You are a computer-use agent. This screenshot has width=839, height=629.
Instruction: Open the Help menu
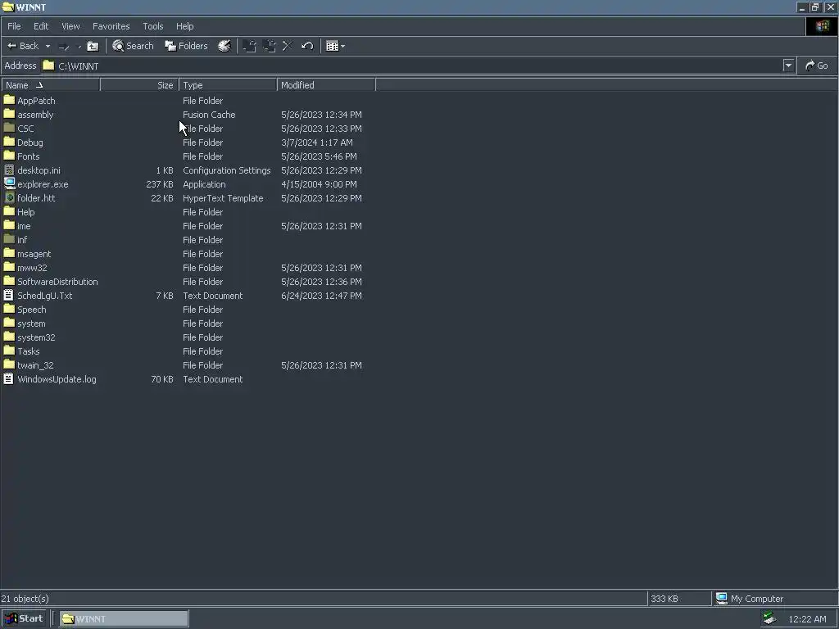(x=184, y=26)
